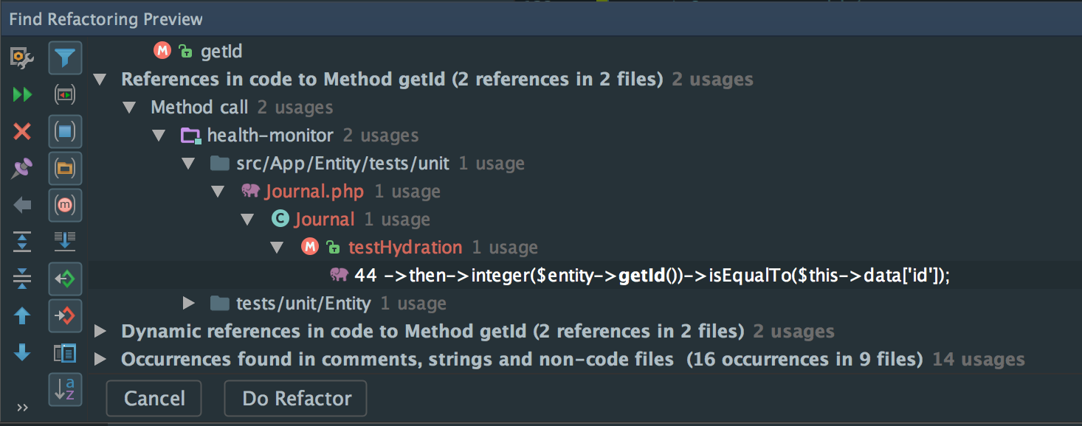Screen dimensions: 1082x426
Task: Click the folder icon of src/App/Entity/tests/unit
Action: pos(220,164)
